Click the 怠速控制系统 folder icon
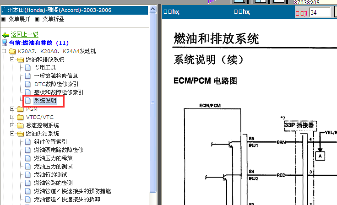 click(x=20, y=125)
